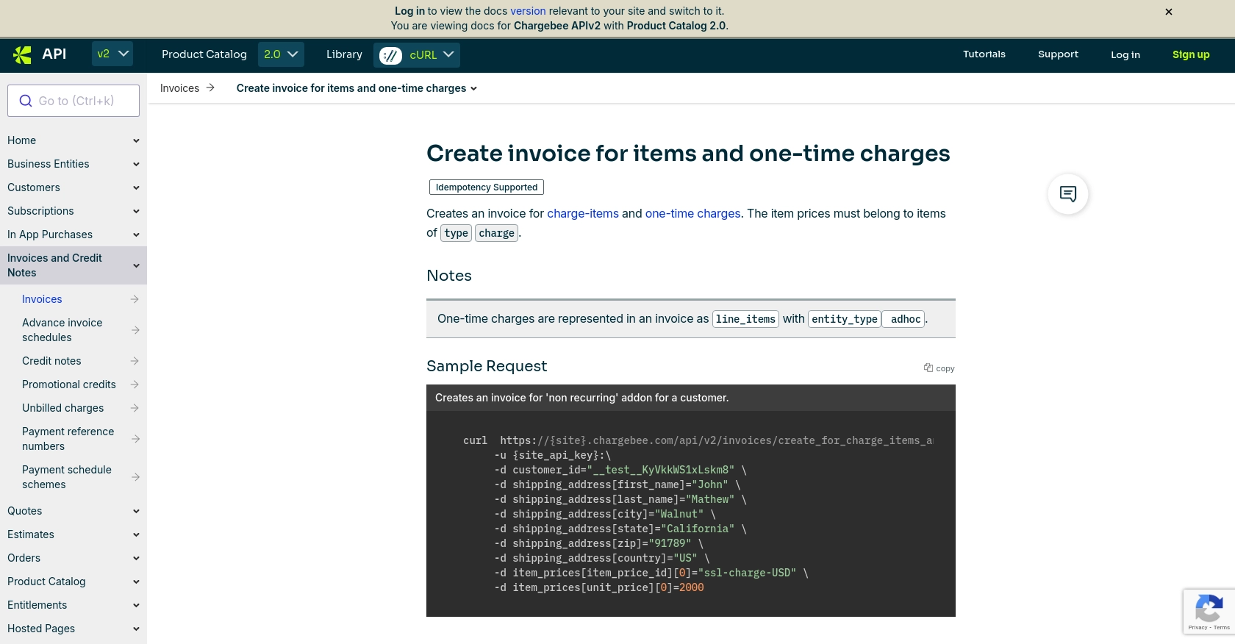Focus the Go to (Ctrl+k) search field
Screen dimensions: 1235x644
[x=74, y=101]
